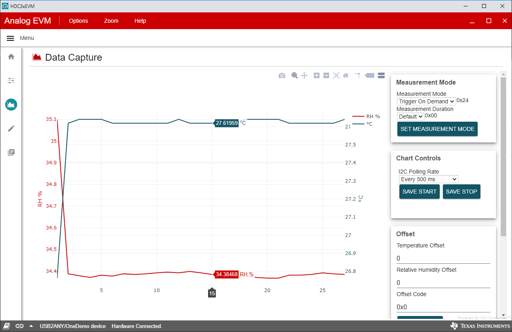Open the pencil edit page in sidebar
This screenshot has width=512, height=332.
(11, 128)
